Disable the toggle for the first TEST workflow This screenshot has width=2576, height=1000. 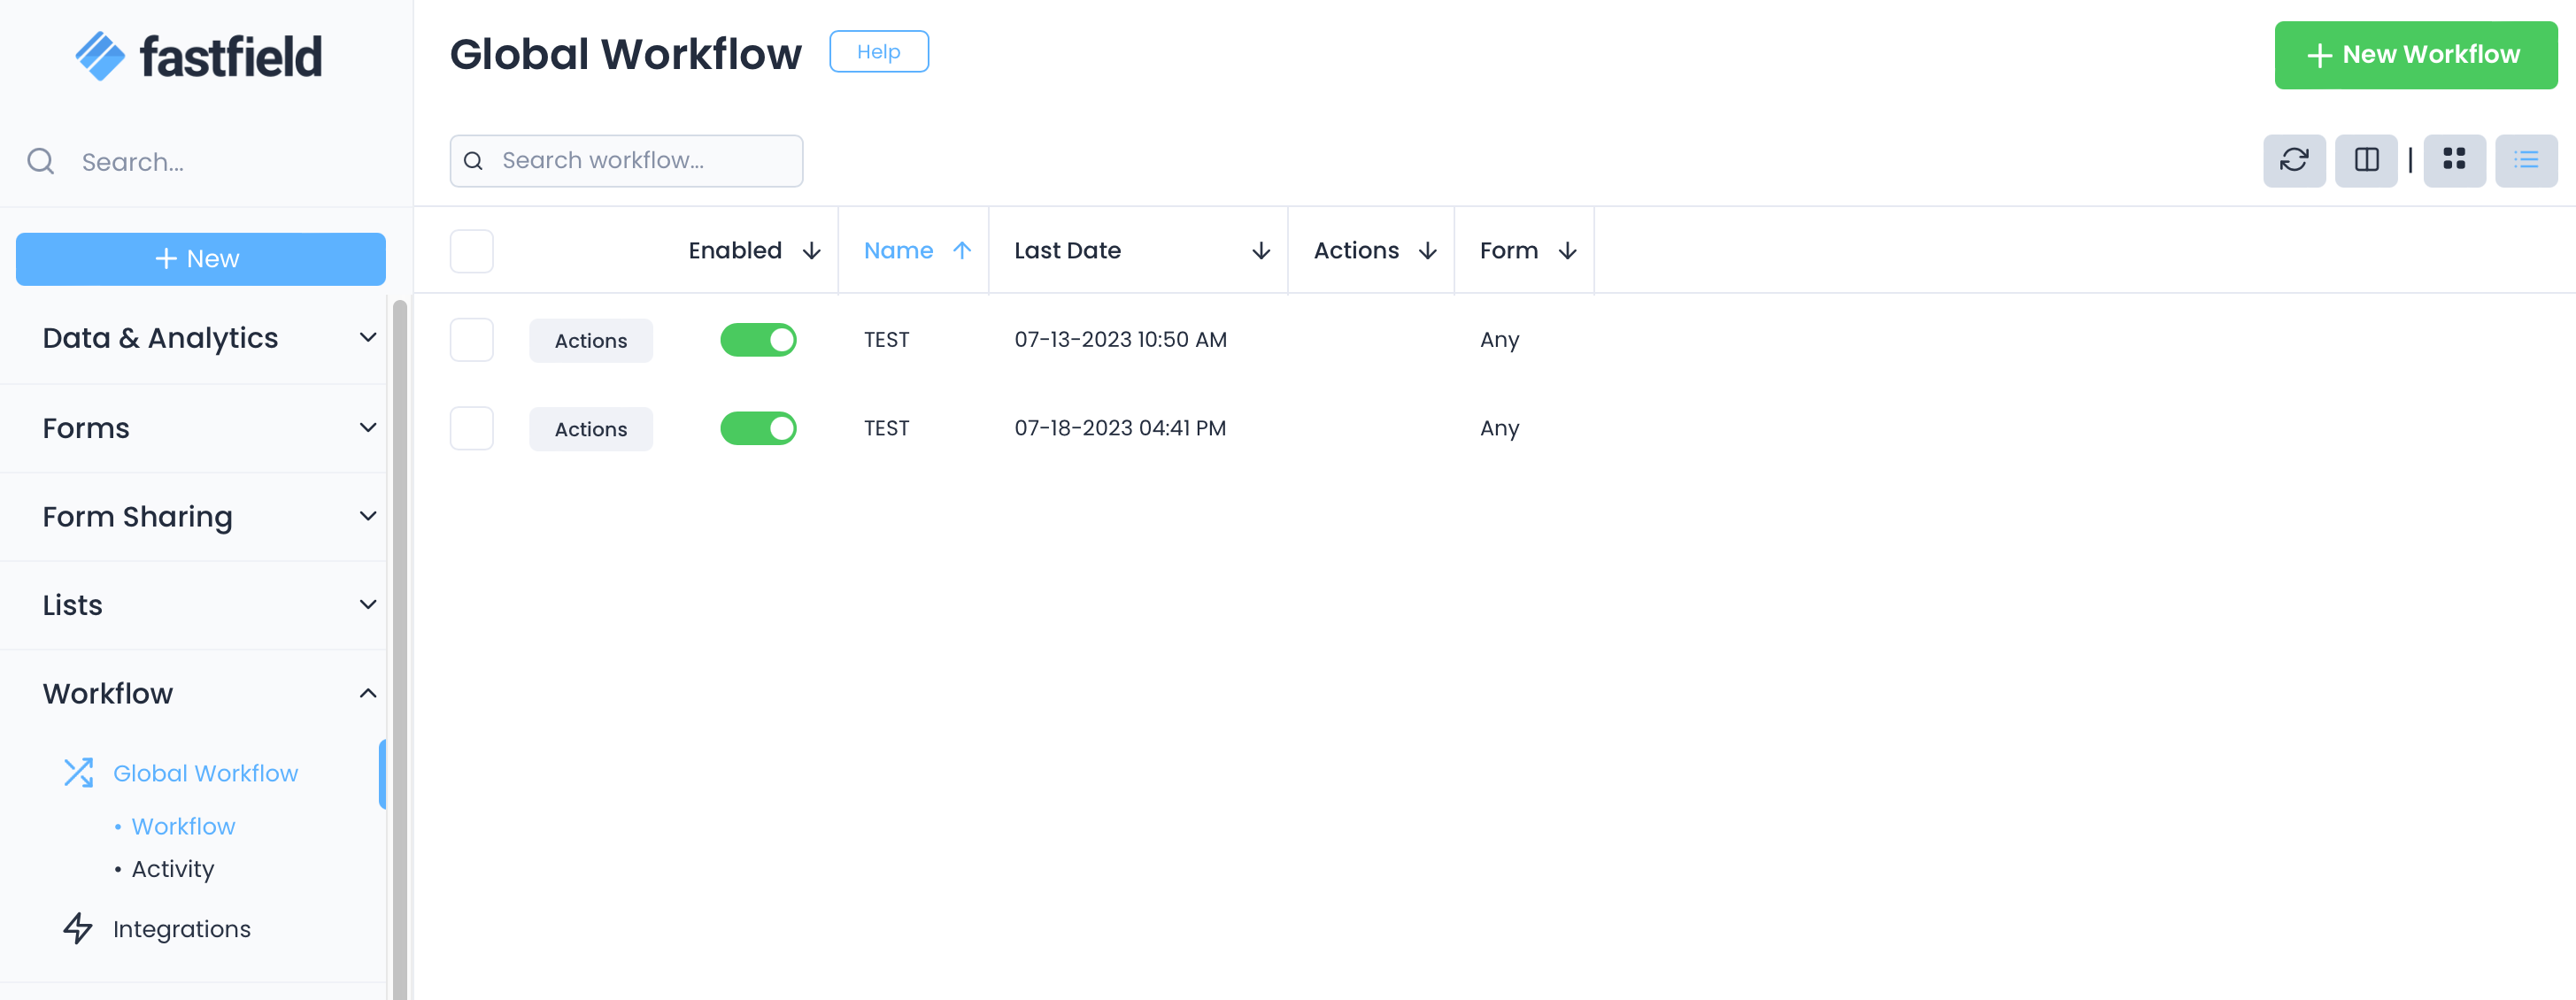(759, 340)
